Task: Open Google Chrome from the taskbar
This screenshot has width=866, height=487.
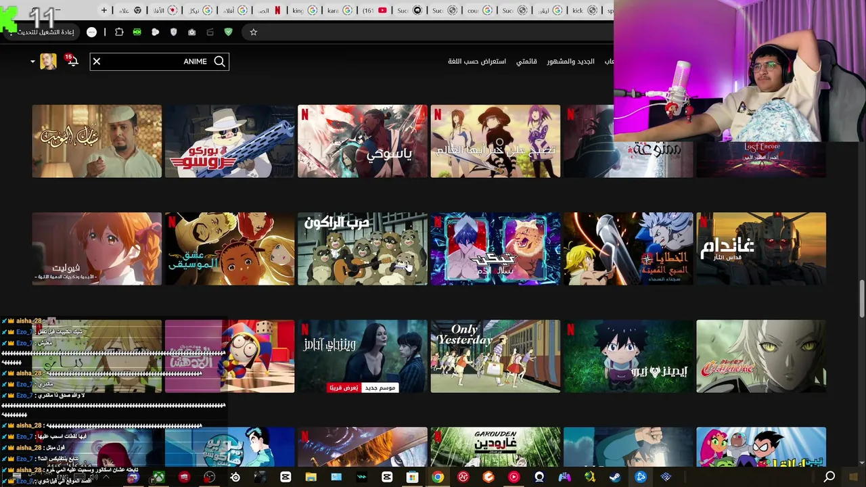Action: pyautogui.click(x=438, y=478)
